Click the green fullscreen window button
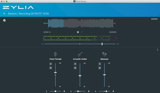Screen dimensions: 160x93 point(7,1)
